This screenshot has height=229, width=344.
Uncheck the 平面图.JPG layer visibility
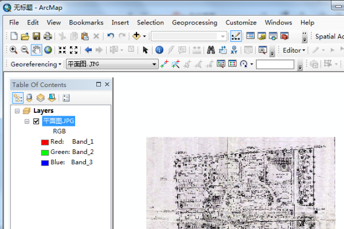(36, 121)
